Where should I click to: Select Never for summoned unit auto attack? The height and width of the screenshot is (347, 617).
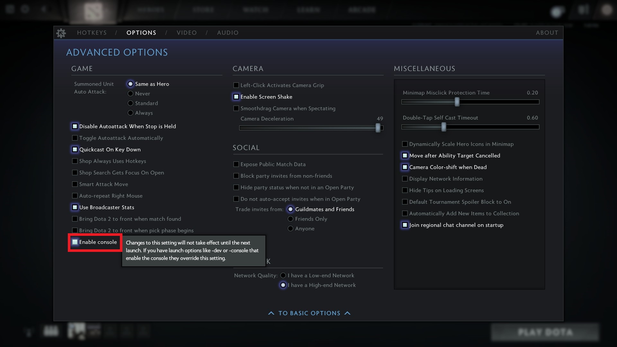pos(130,93)
